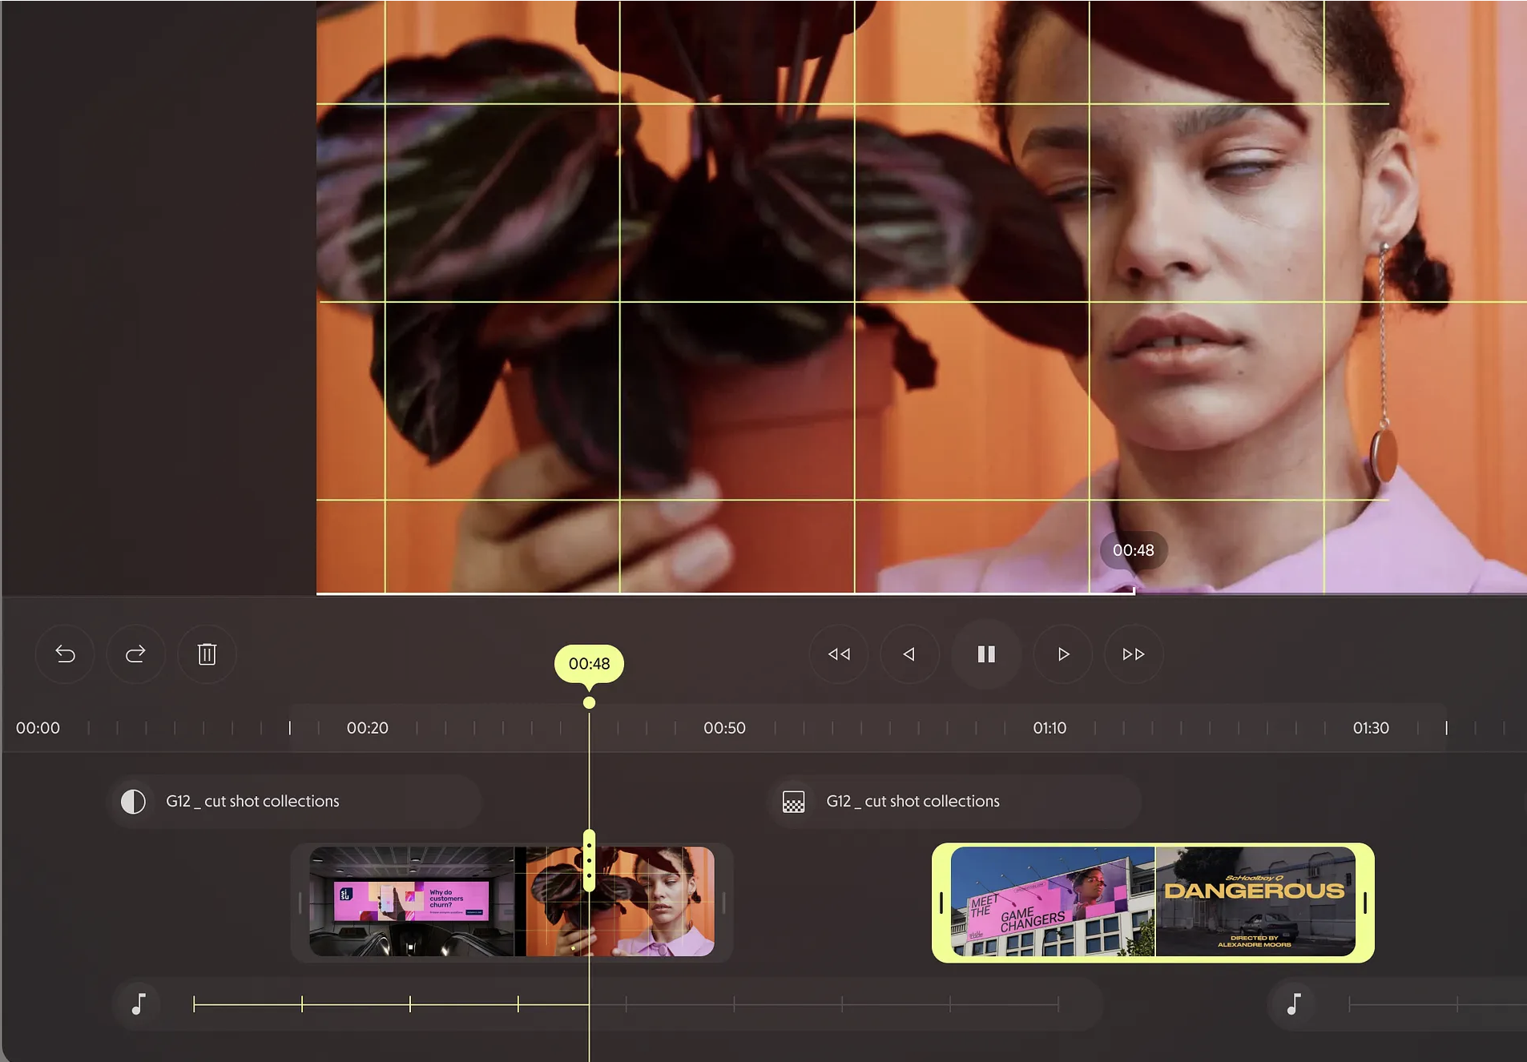Image resolution: width=1527 pixels, height=1062 pixels.
Task: Click the left audio track waveform line
Action: coord(626,1004)
